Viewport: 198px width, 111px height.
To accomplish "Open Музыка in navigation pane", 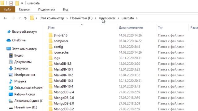I will [x=20, y=81].
